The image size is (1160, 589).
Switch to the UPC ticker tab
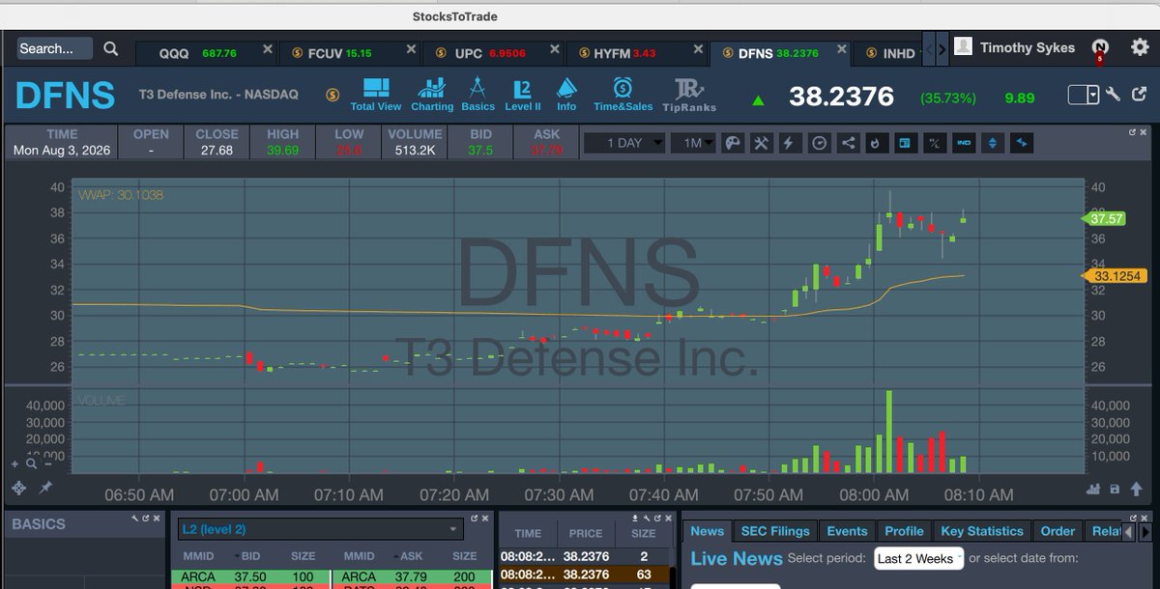coord(493,53)
